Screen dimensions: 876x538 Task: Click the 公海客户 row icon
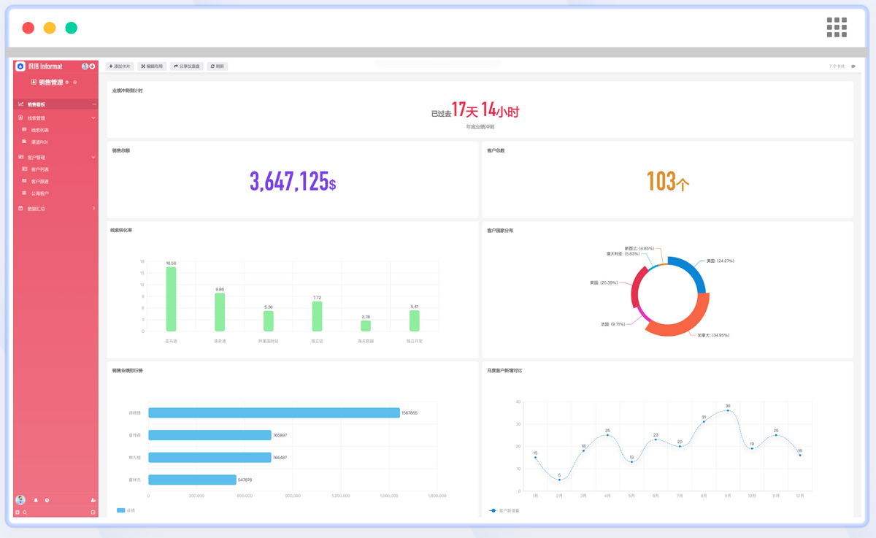point(24,193)
